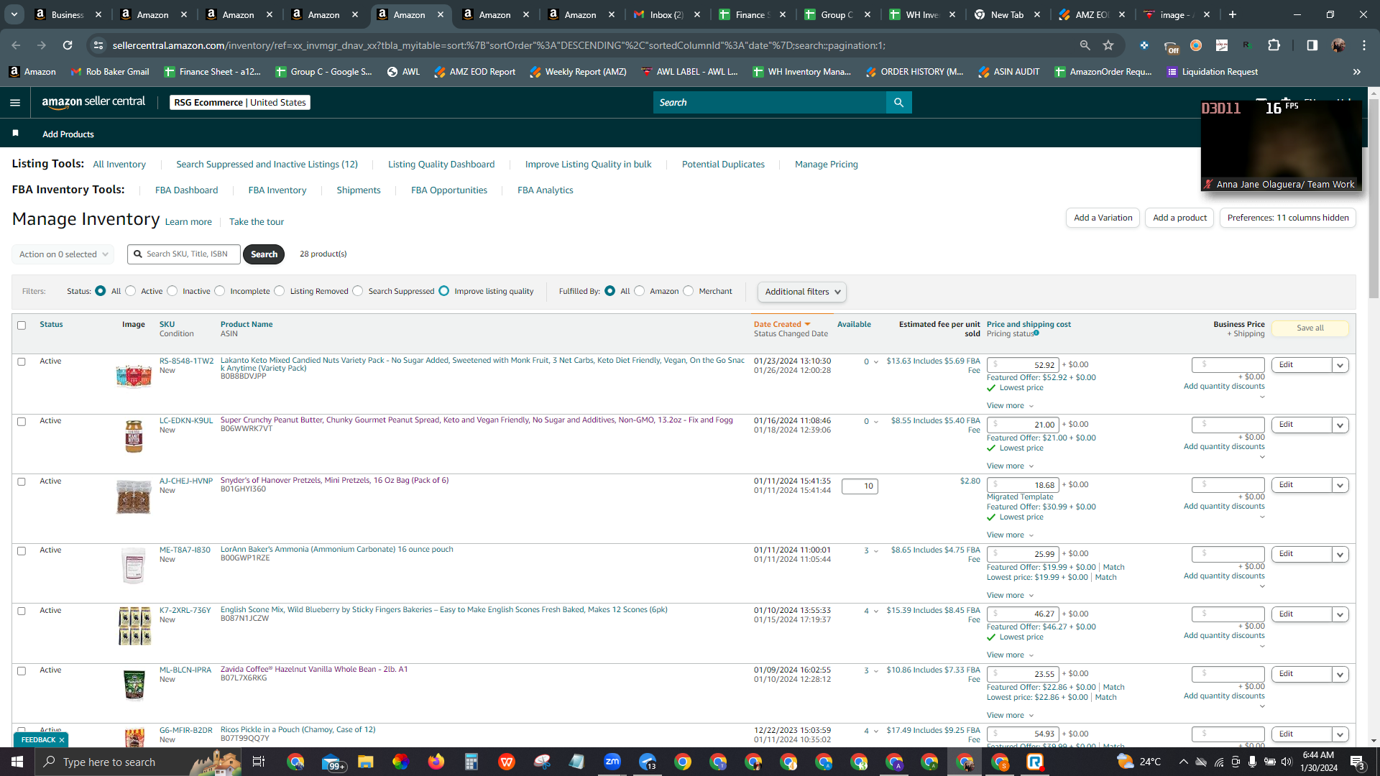This screenshot has height=776, width=1380.
Task: Open Preferences: 11 columns hidden
Action: (x=1288, y=218)
